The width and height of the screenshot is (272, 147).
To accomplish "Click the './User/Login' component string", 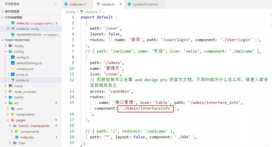I will (x=236, y=40).
